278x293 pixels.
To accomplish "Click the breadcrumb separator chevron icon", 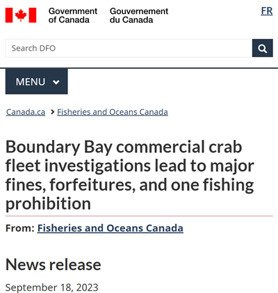I will point(52,112).
